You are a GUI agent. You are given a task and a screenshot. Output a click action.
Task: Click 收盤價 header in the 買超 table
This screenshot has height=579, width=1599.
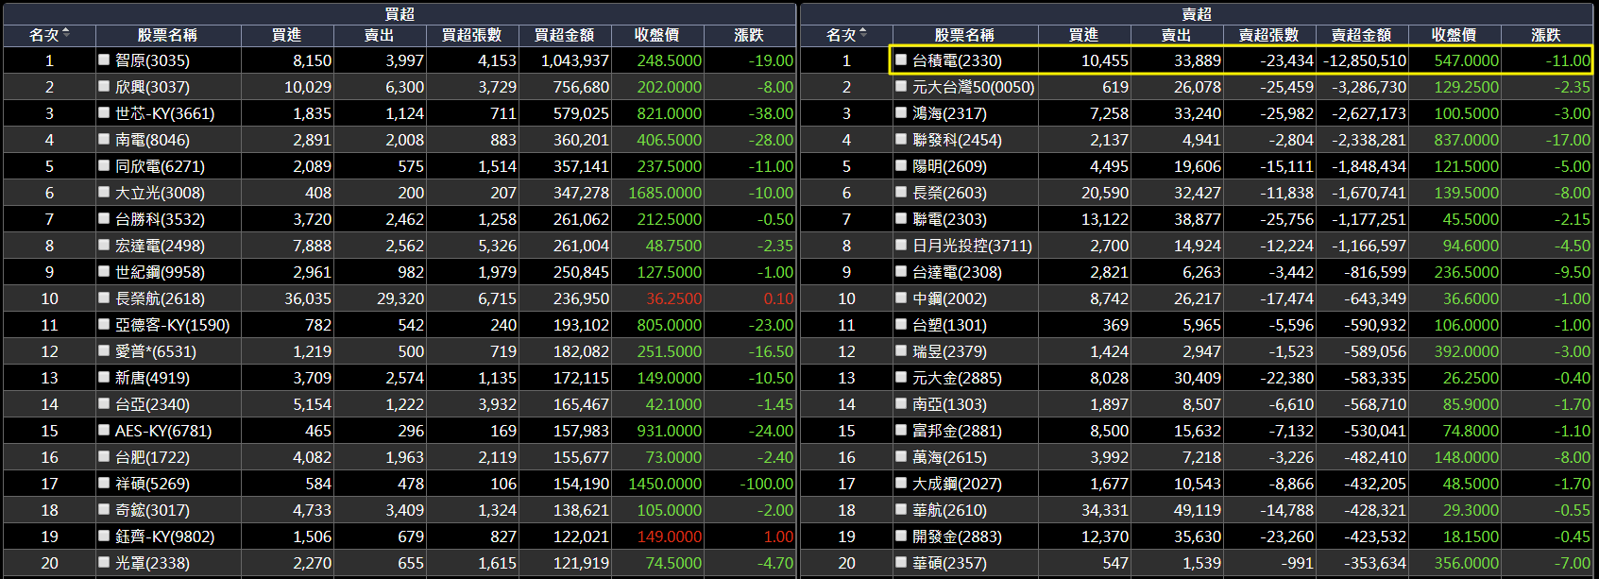click(x=656, y=35)
